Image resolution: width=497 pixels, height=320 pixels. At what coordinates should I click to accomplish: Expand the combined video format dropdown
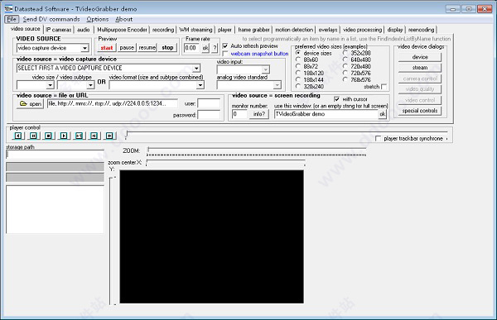[x=200, y=85]
